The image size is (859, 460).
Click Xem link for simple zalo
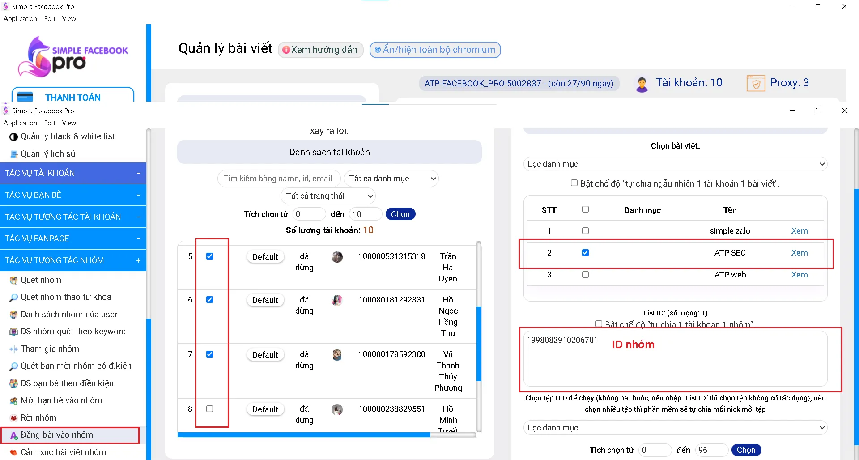pyautogui.click(x=799, y=231)
